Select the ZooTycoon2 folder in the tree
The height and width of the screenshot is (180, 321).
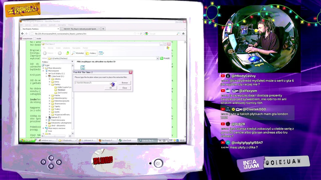(62, 93)
